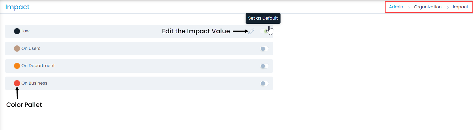Click the Impact breadcrumb item
This screenshot has height=130, width=473.
460,7
